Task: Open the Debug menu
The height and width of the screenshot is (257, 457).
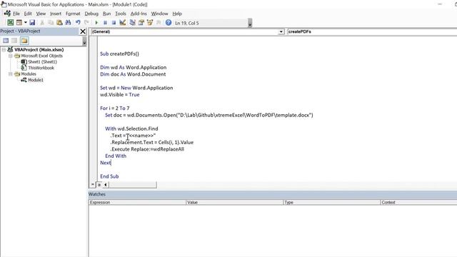Action: (91, 14)
